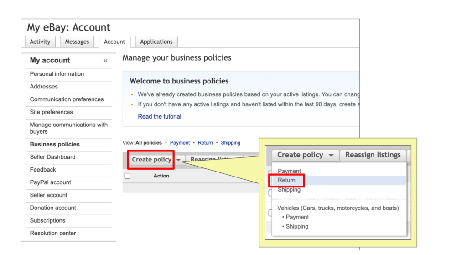Go to Subscriptions
The width and height of the screenshot is (467, 255).
point(47,221)
